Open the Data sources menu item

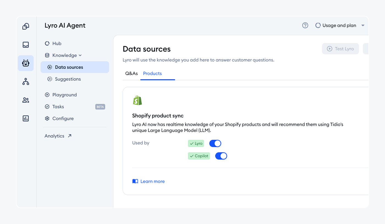75,67
